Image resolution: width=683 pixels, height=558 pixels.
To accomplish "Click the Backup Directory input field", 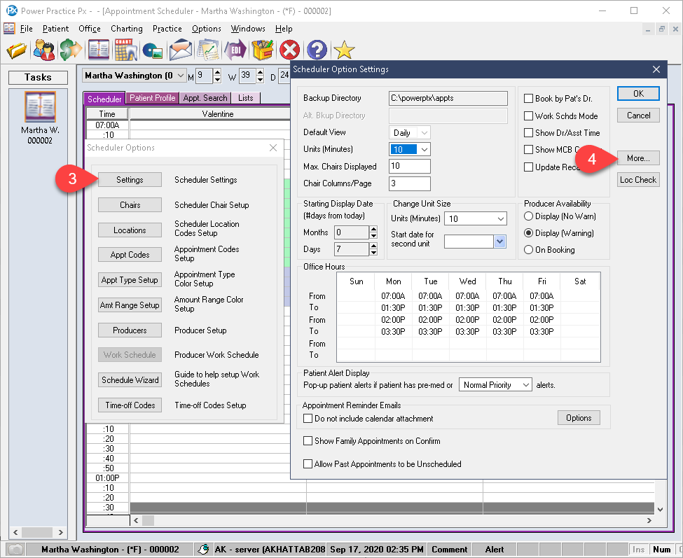I will pyautogui.click(x=448, y=99).
